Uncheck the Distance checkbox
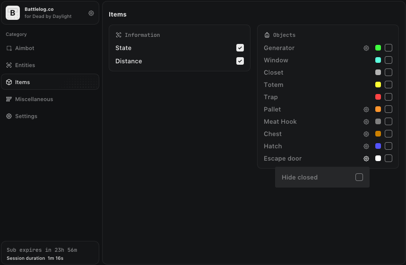This screenshot has width=406, height=265. click(x=240, y=61)
